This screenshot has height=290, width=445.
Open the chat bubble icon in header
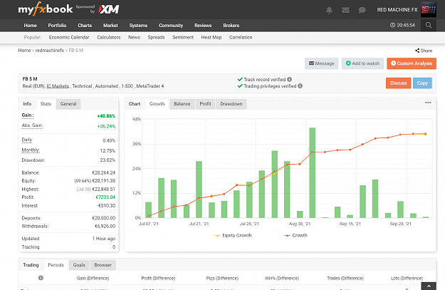click(362, 10)
